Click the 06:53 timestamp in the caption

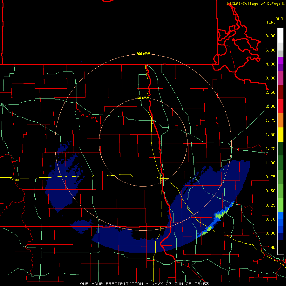[x=201, y=284]
